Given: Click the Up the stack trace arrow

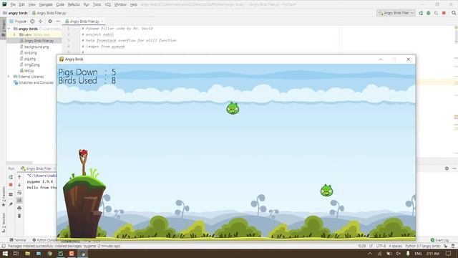Looking at the screenshot, I should pos(19,177).
